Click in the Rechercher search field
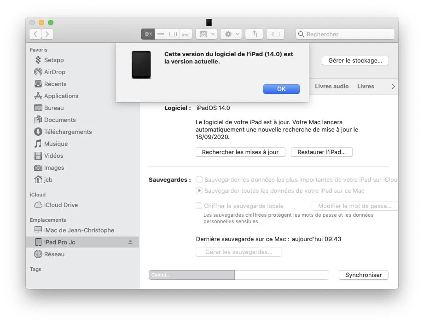This screenshot has width=424, height=323. [345, 34]
